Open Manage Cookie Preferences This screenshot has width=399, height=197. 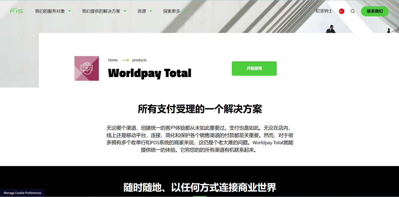coord(22,193)
